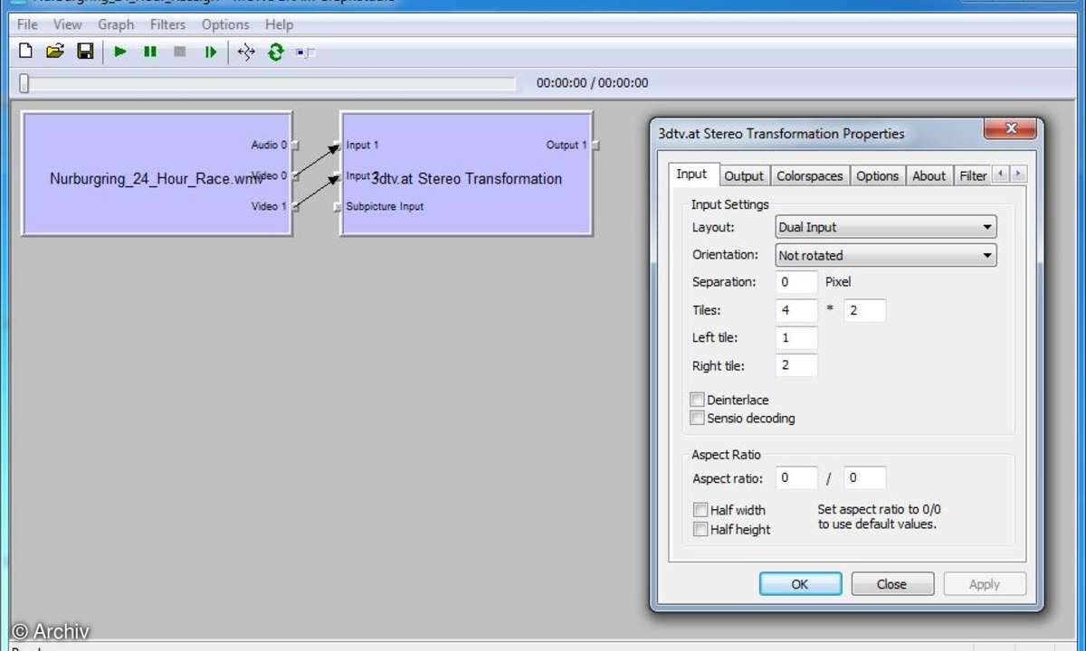Open the Help menu

279,24
